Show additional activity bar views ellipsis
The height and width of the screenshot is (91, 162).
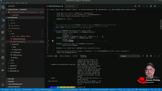tap(3, 76)
